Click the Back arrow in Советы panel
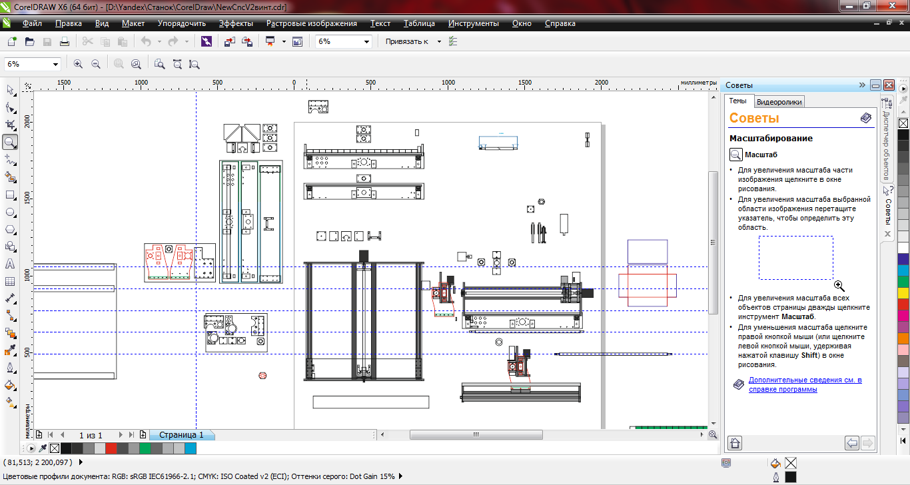The image size is (910, 485). tap(851, 442)
